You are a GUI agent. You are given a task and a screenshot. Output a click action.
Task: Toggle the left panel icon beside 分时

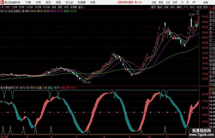tap(2, 7)
